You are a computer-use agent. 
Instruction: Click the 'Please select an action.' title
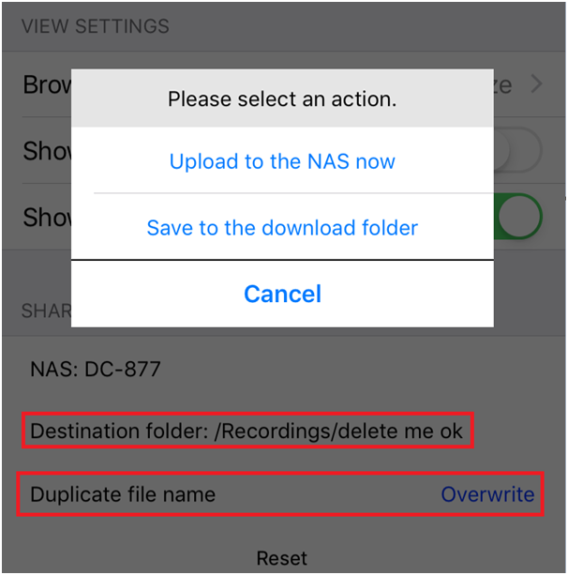click(282, 98)
